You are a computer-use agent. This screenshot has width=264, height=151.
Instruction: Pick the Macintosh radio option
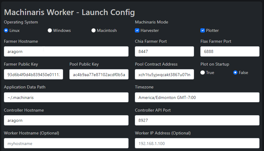94,30
